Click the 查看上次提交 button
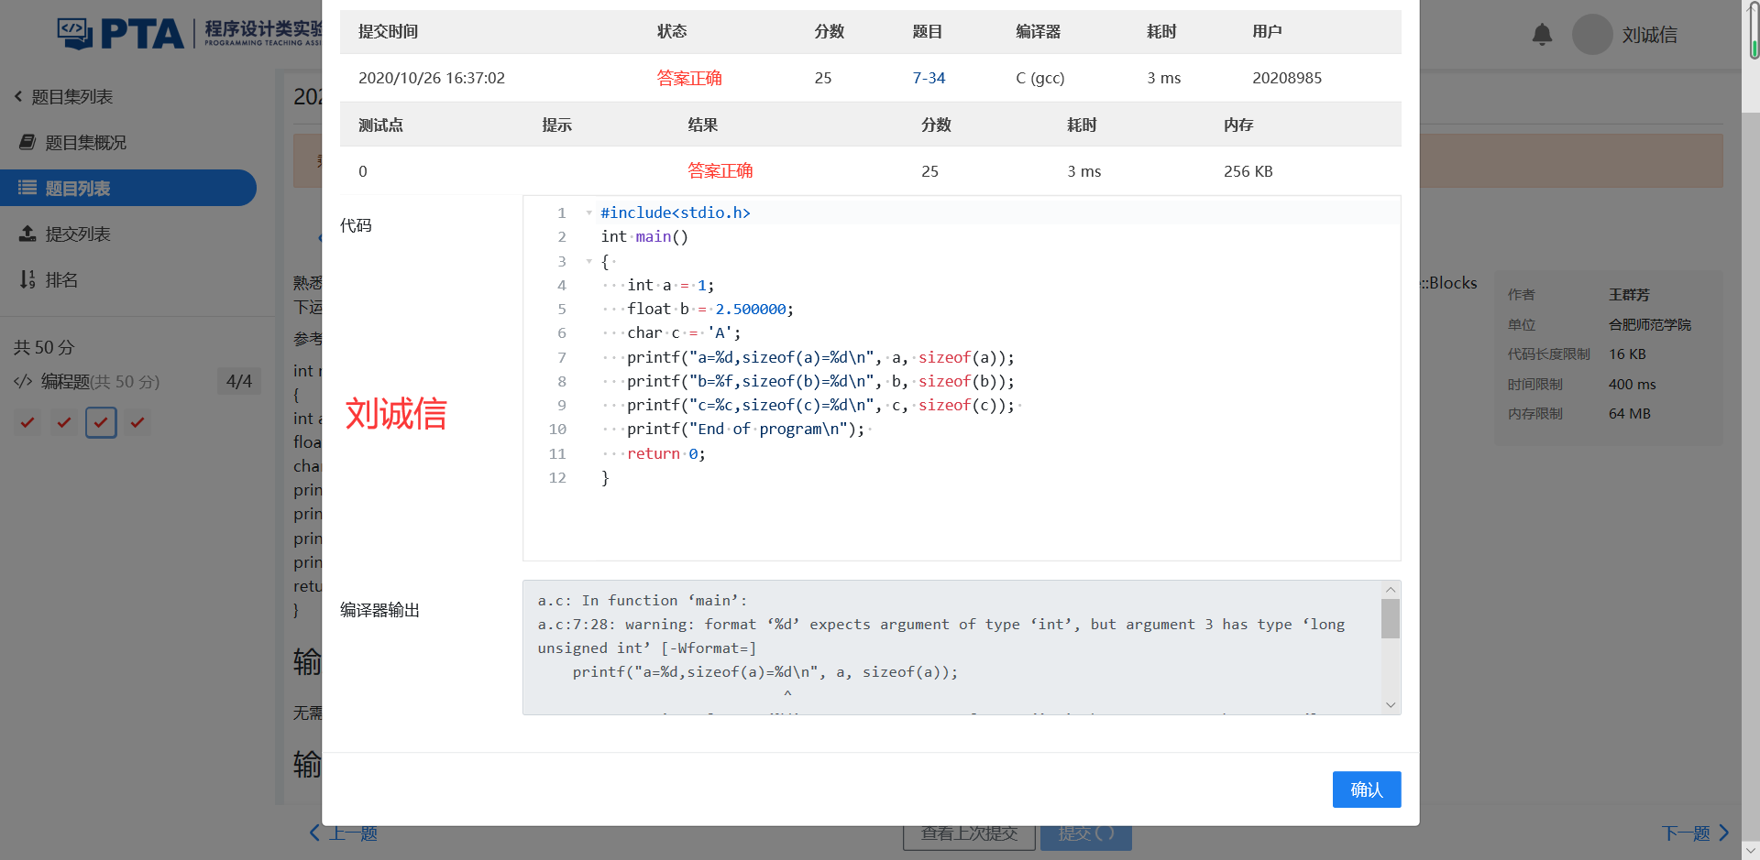Screen dimensions: 1760x860 coord(969,833)
